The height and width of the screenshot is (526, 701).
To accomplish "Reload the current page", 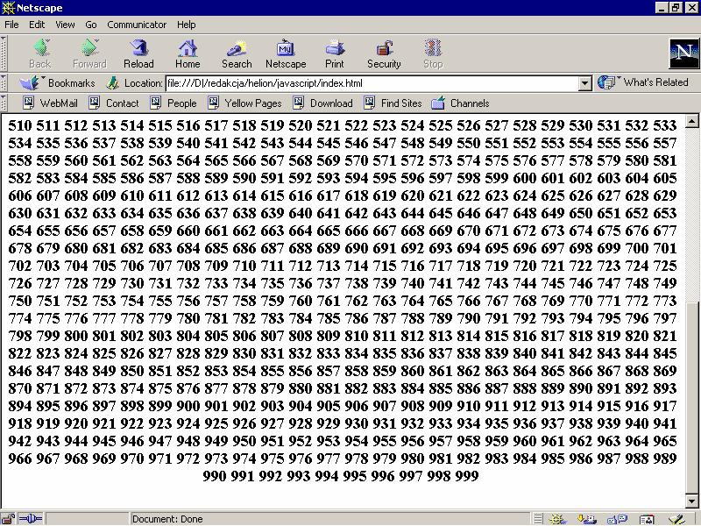I will (x=138, y=53).
